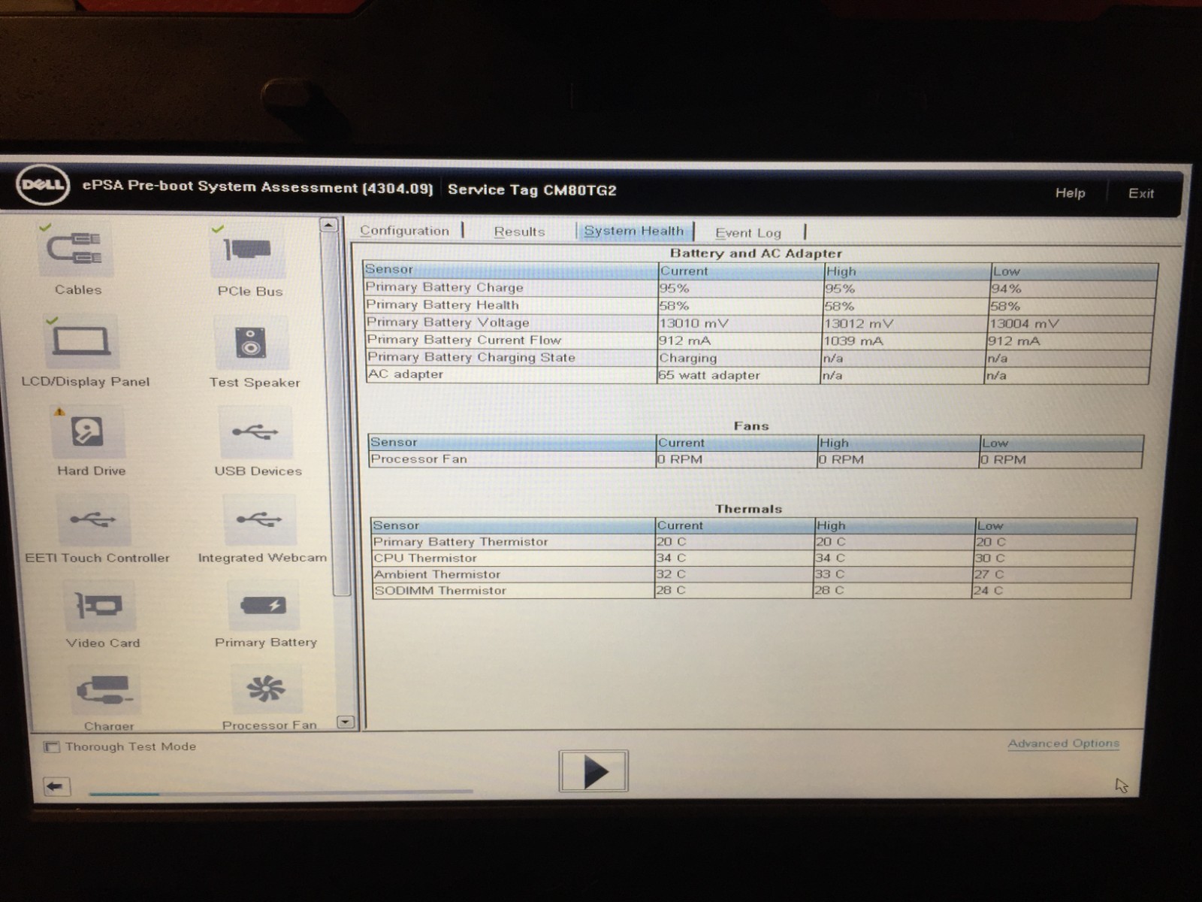Switch to the Configuration tab
This screenshot has width=1202, height=902.
pos(404,231)
